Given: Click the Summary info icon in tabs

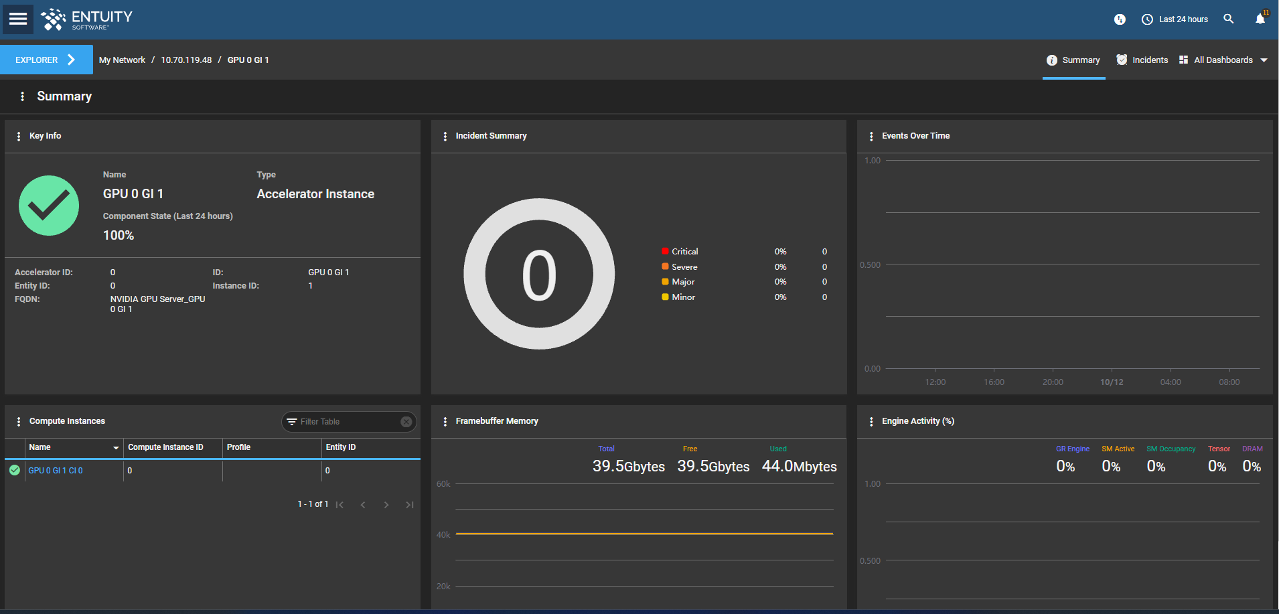Looking at the screenshot, I should tap(1052, 60).
